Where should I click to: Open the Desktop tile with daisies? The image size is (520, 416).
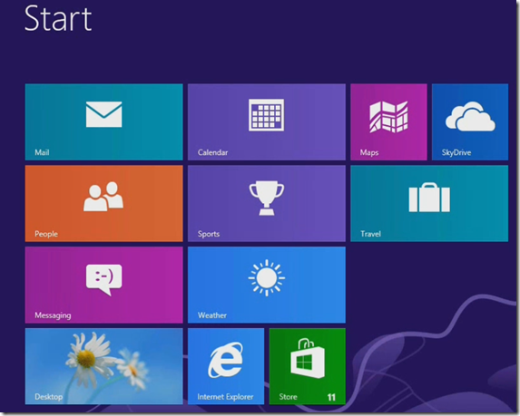103,366
